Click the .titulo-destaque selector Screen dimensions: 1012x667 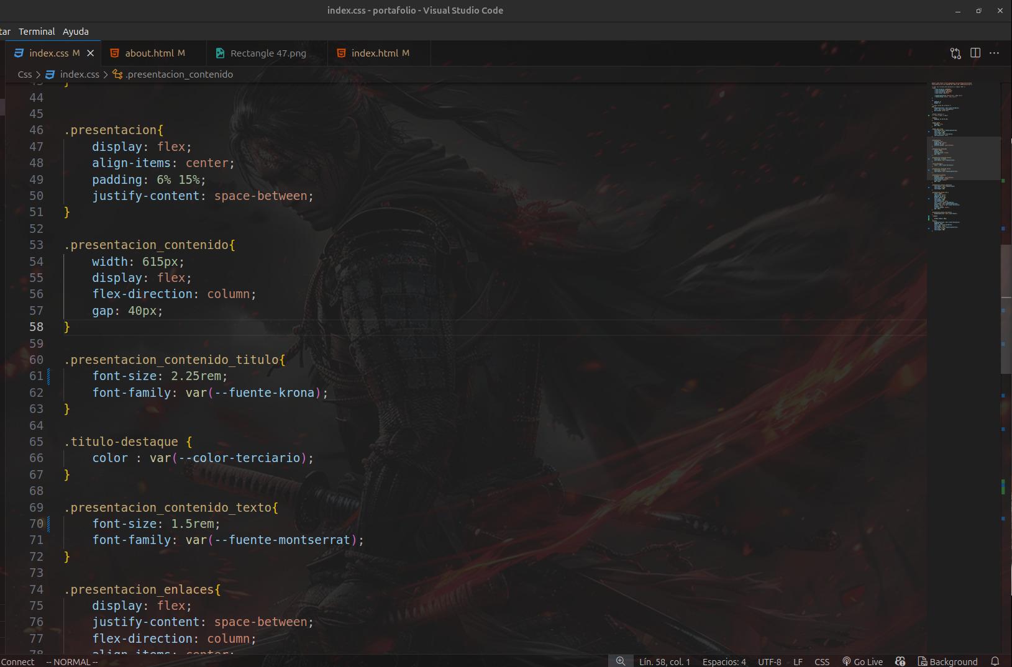pyautogui.click(x=121, y=442)
